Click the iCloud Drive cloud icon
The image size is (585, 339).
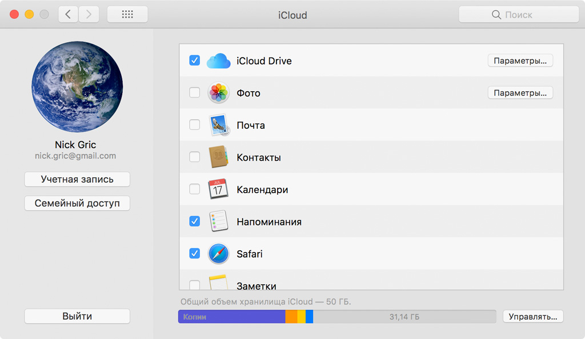(219, 60)
